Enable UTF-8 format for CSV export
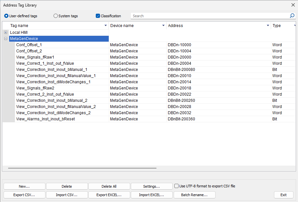Viewport: 298px width, 202px height. click(x=177, y=186)
